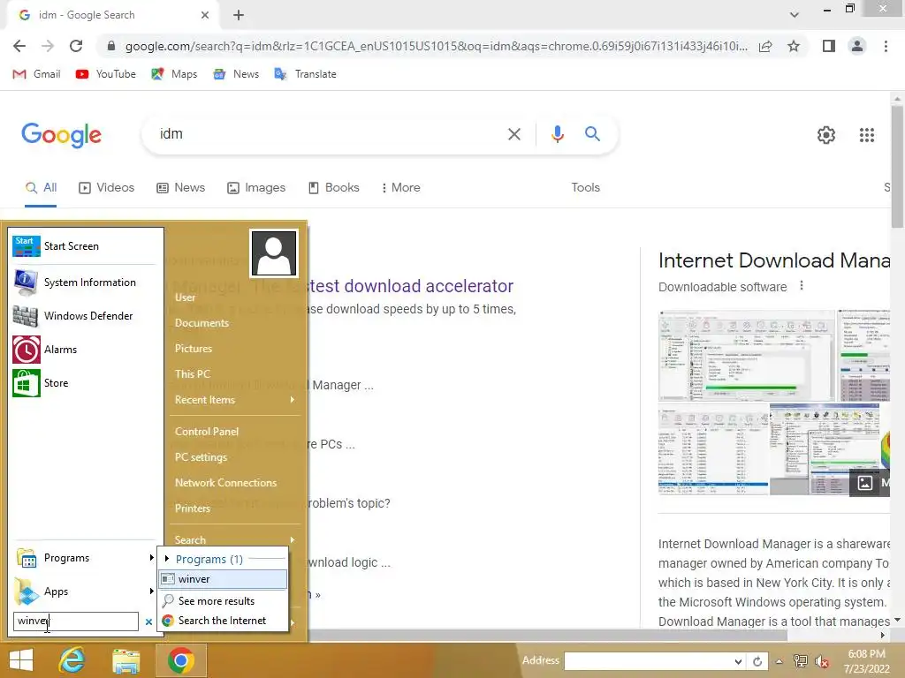This screenshot has height=678, width=905.
Task: Expand the Apps submenu
Action: tap(84, 591)
